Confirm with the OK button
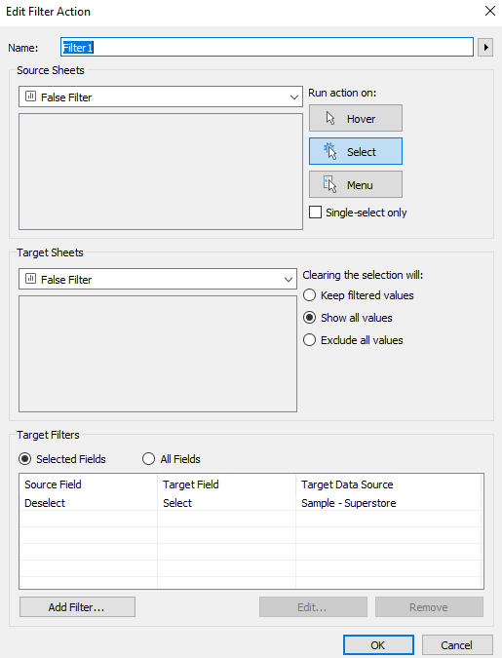This screenshot has width=502, height=658. [378, 645]
